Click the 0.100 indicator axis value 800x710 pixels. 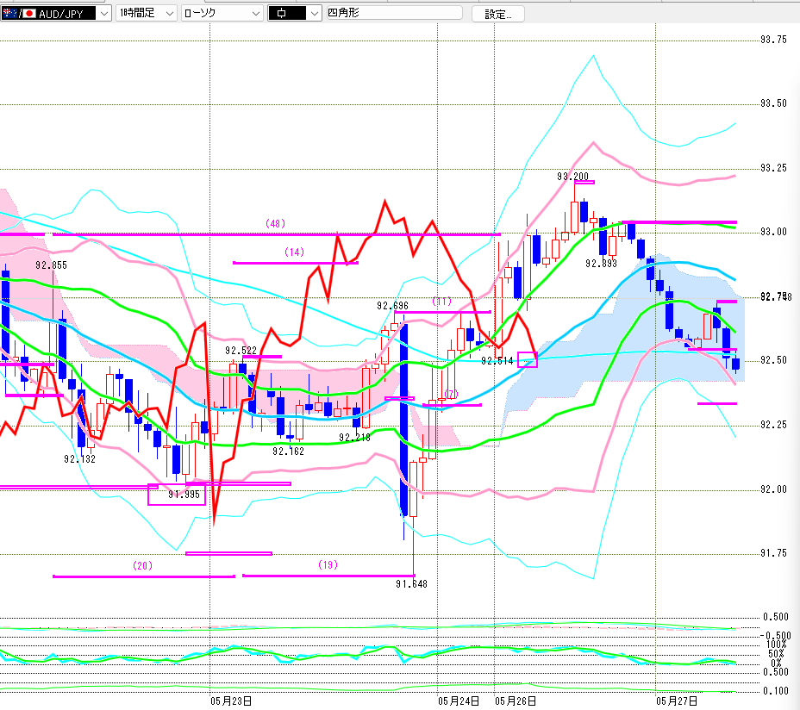click(776, 691)
